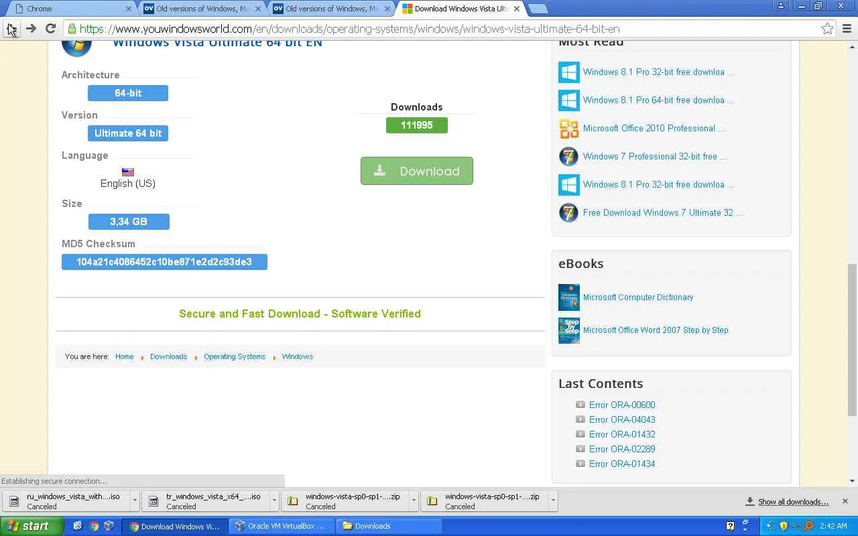
Task: Click the orange magnifier tray icon
Action: (x=808, y=526)
